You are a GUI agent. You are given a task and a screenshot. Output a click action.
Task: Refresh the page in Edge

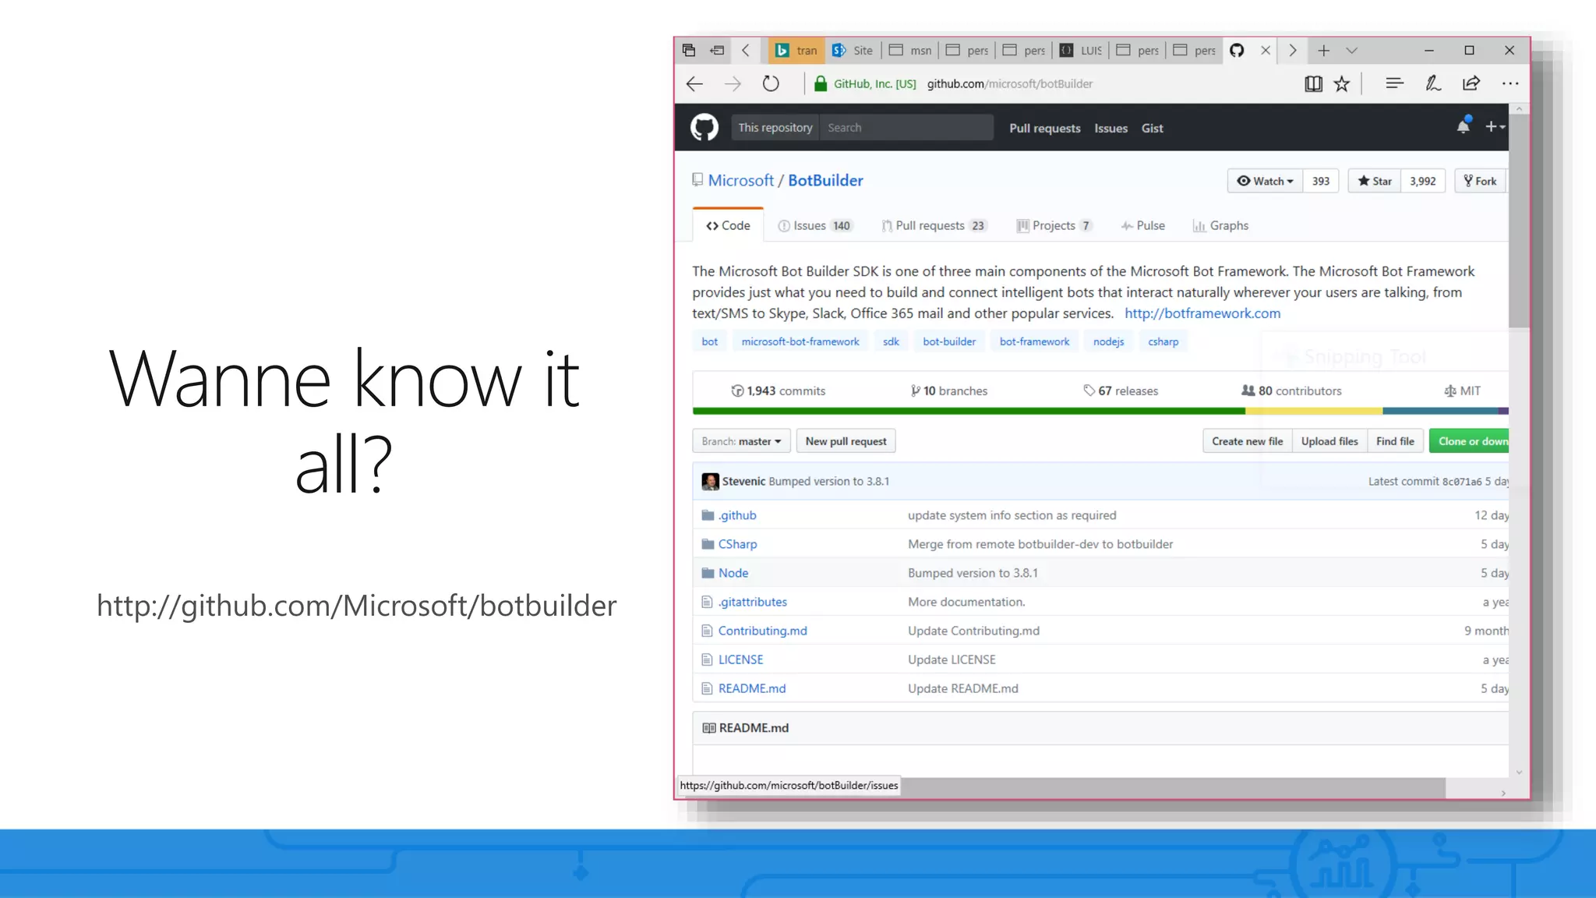(x=771, y=83)
